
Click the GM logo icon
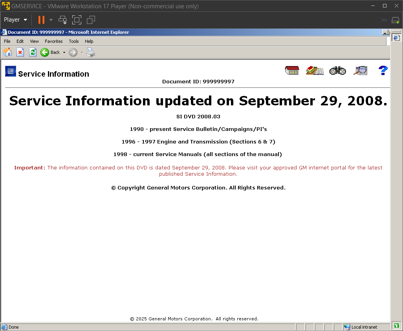[x=11, y=71]
